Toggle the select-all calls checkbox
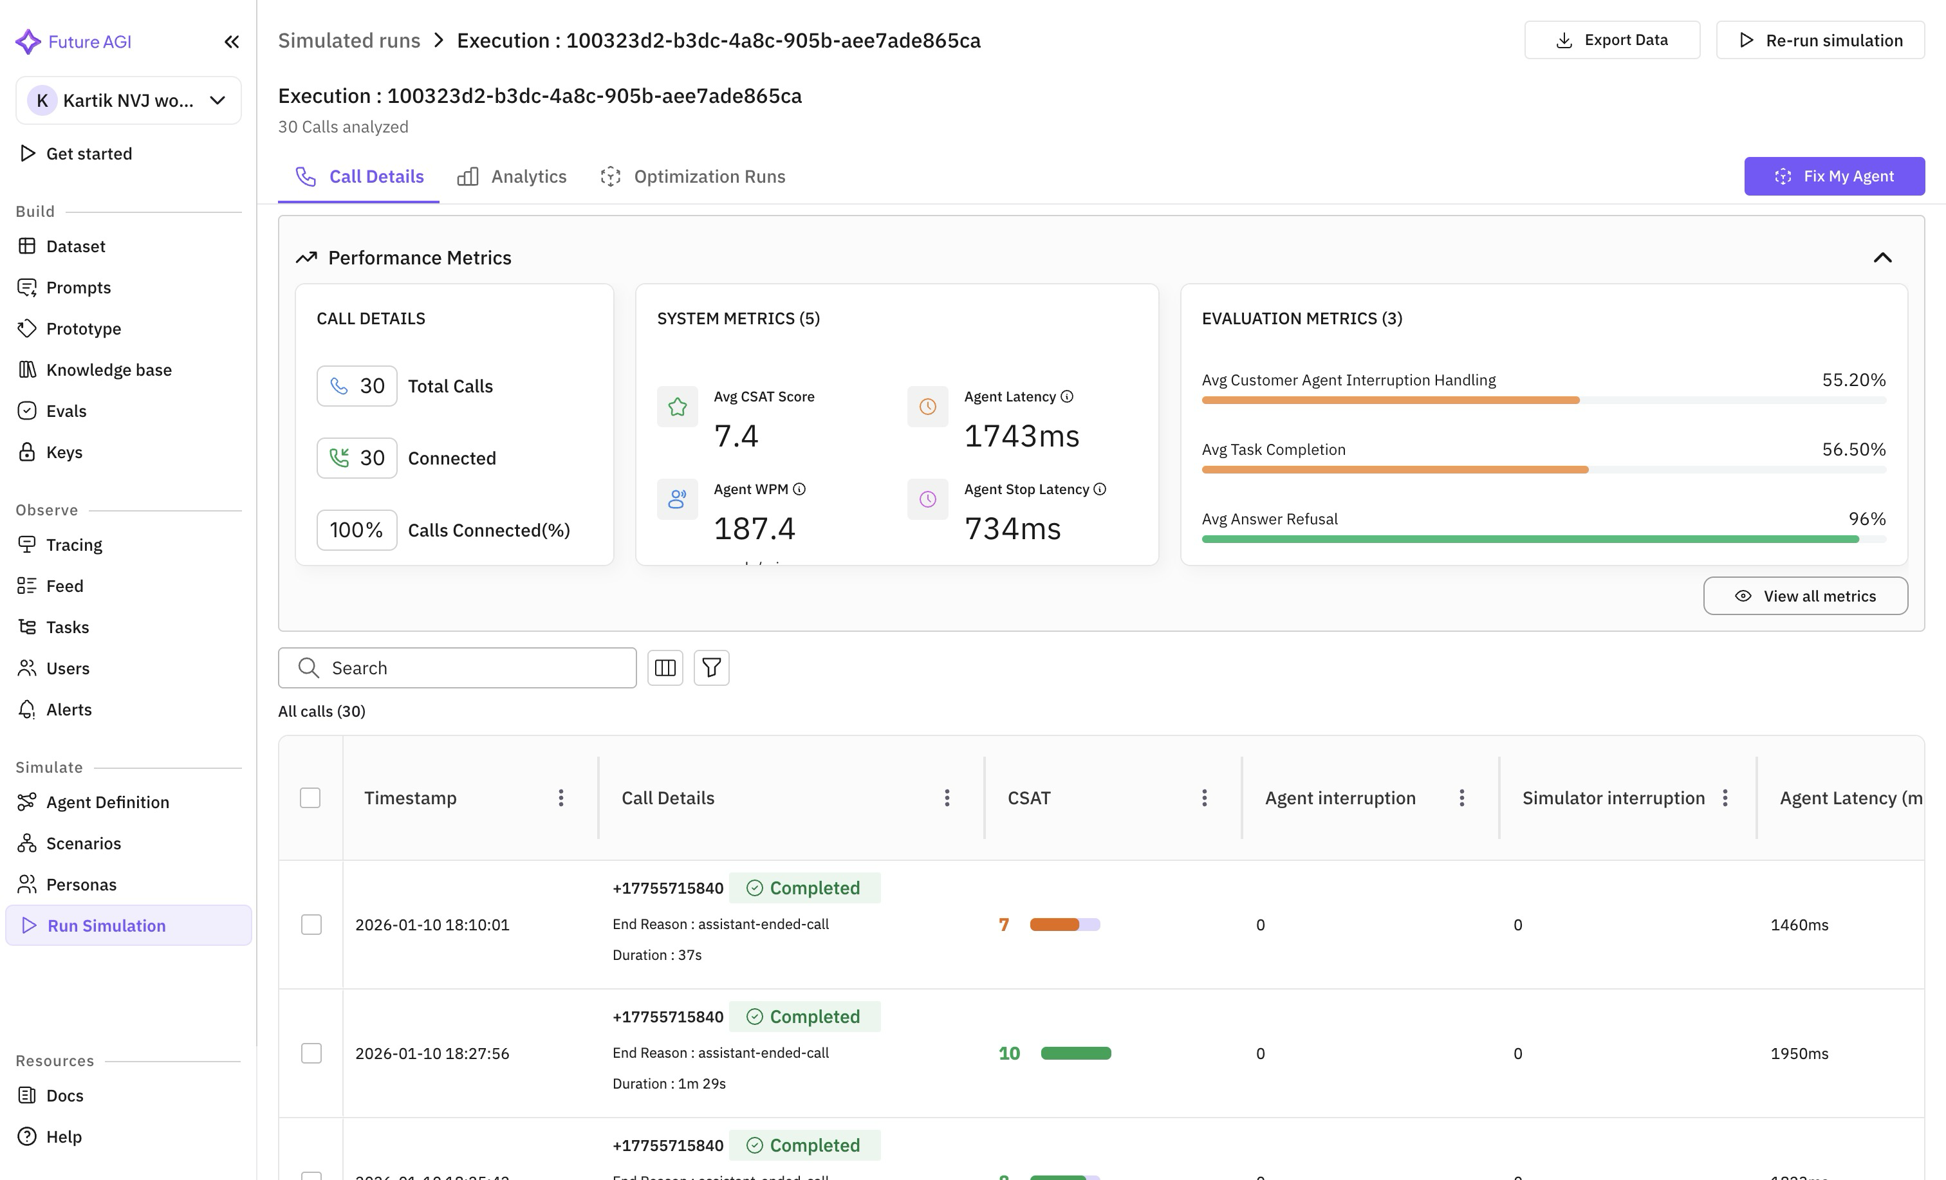The height and width of the screenshot is (1180, 1946). [x=310, y=798]
